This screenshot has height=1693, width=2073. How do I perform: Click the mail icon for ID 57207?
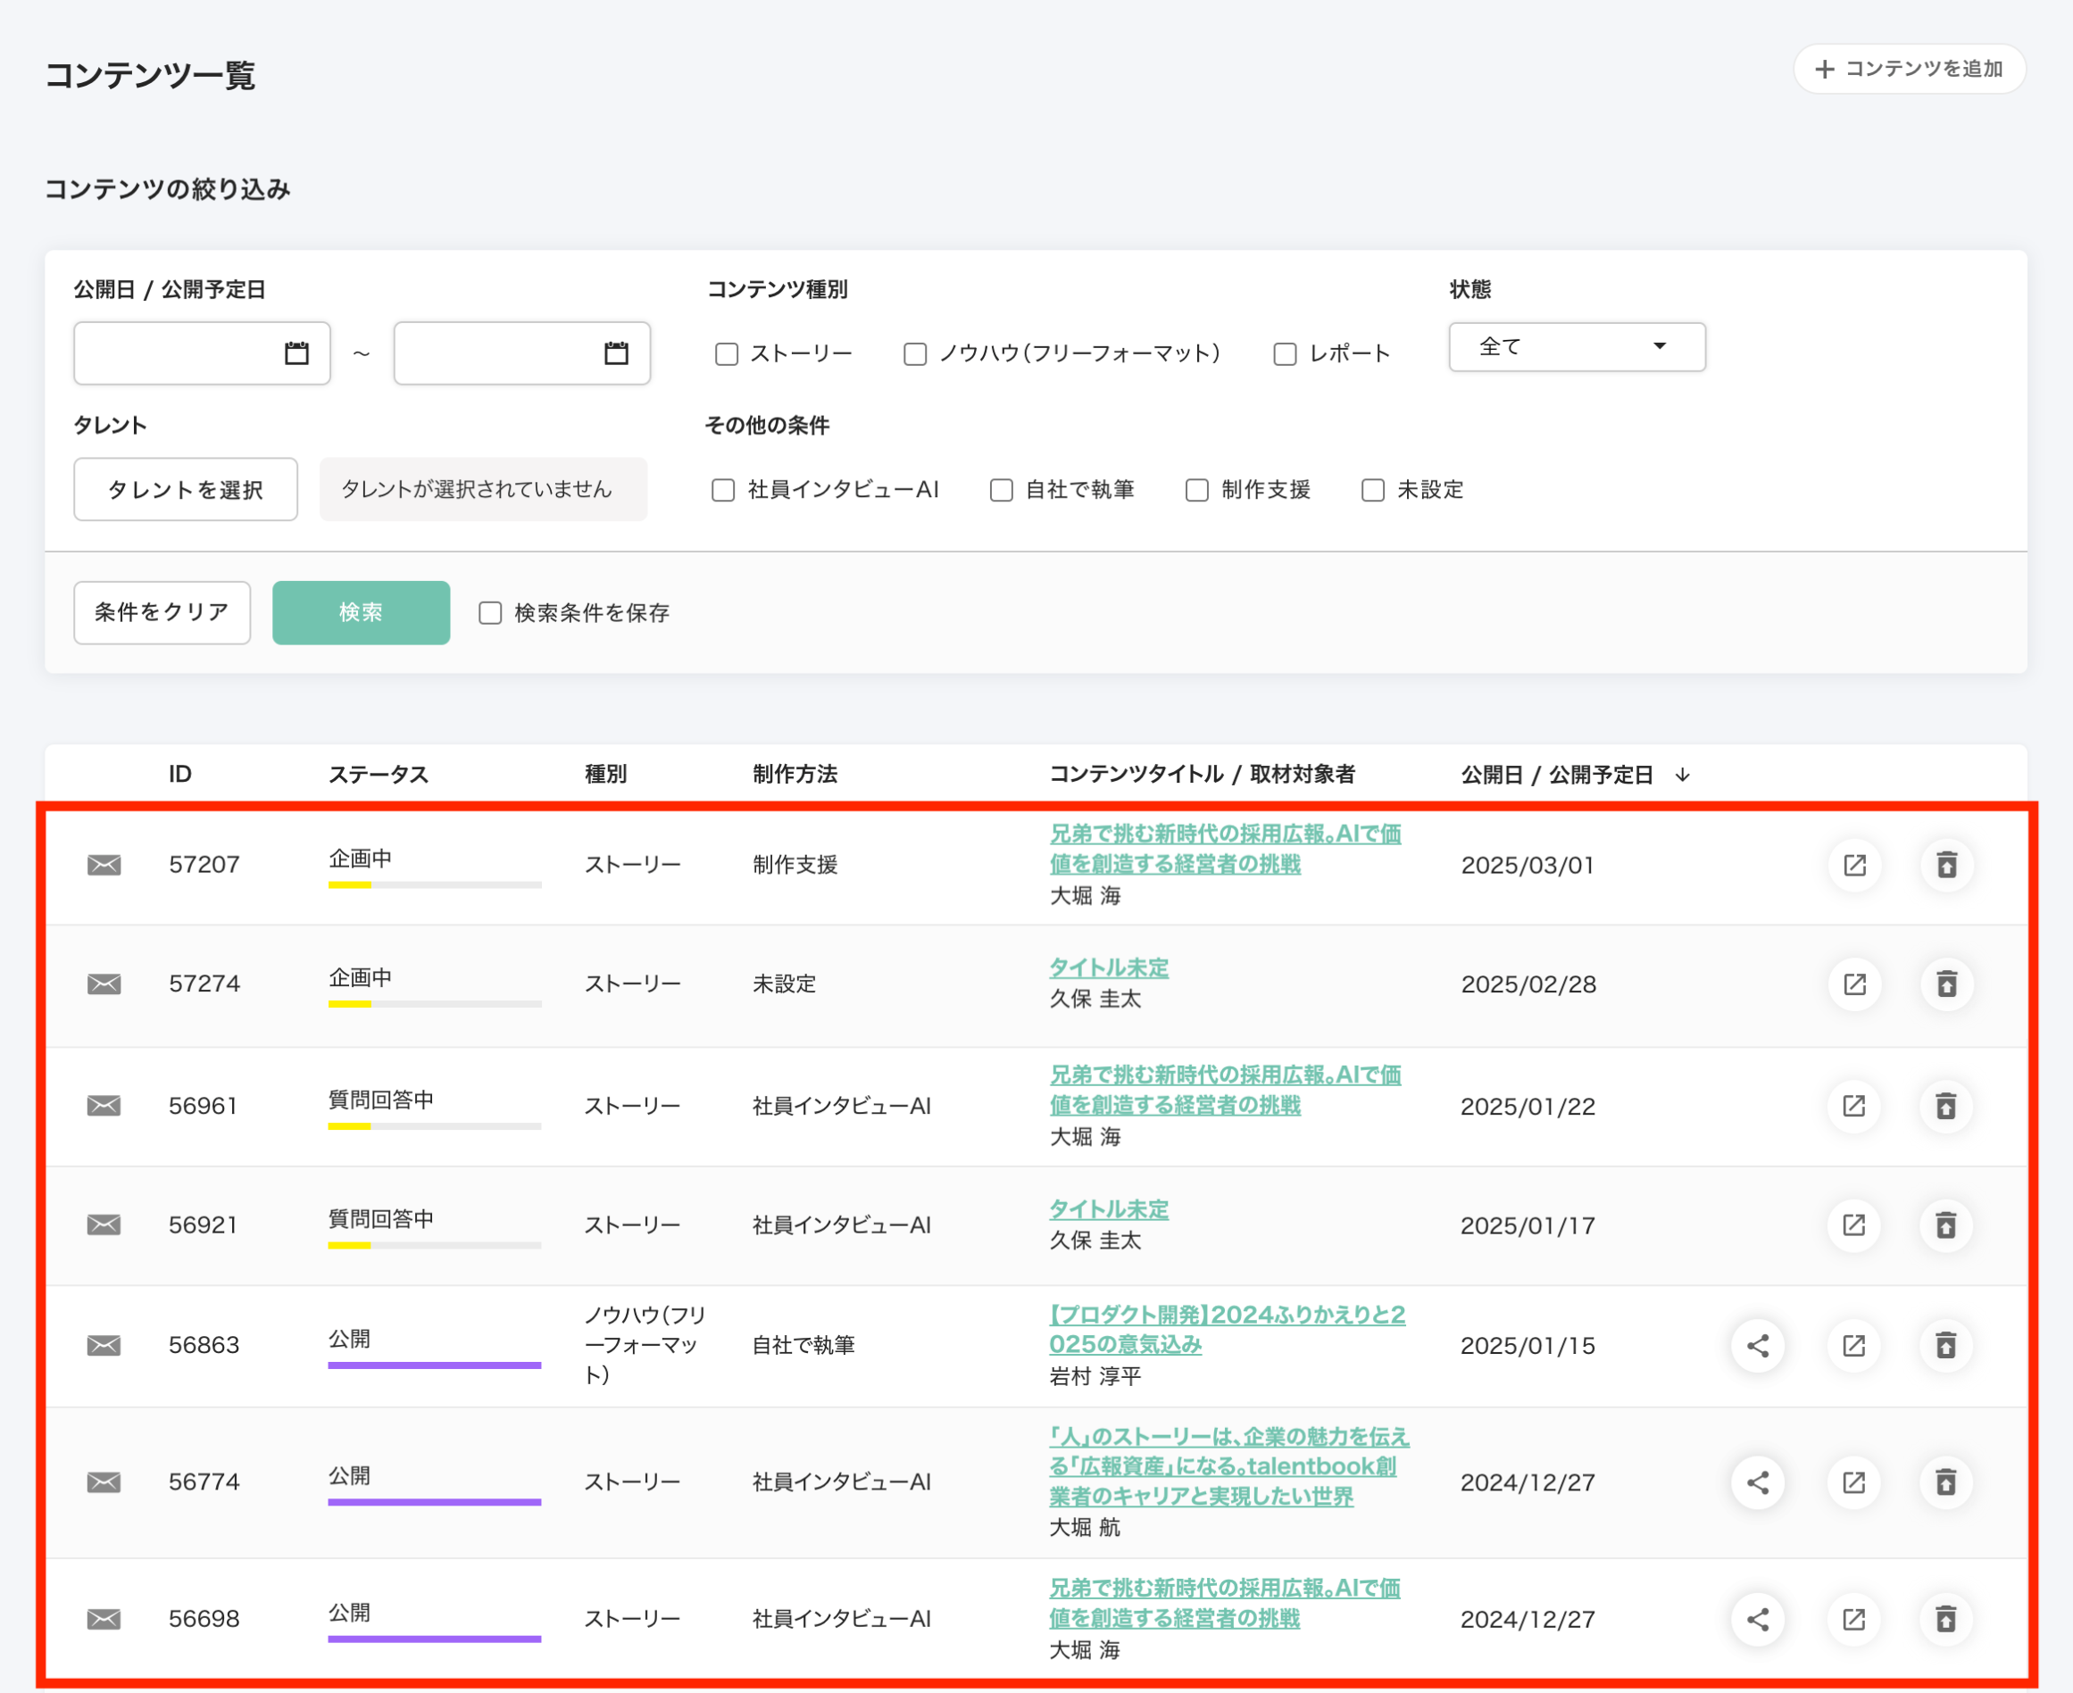pyautogui.click(x=104, y=865)
